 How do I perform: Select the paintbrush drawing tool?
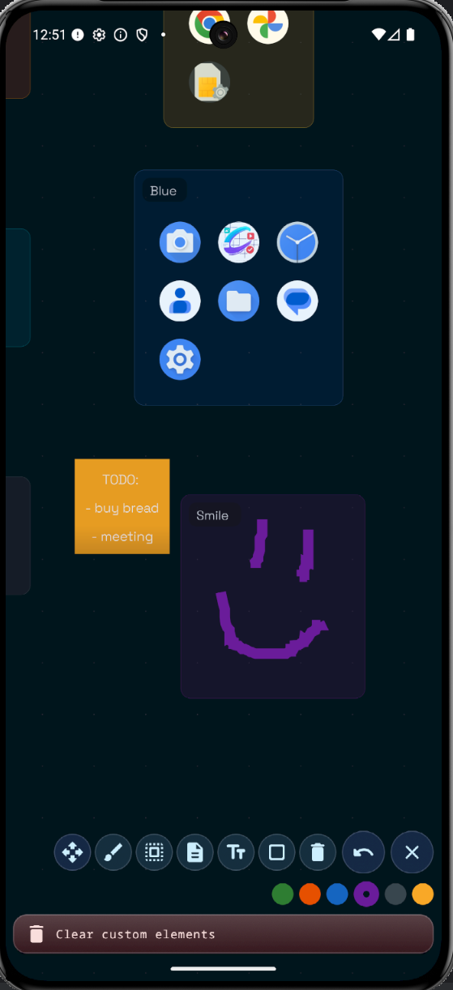[x=113, y=852]
